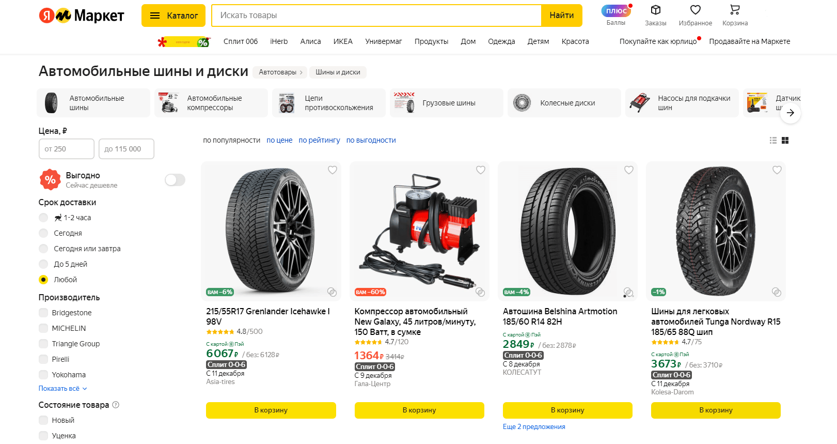Open the Каталог dropdown menu
Screen dimensions: 837x444
[173, 16]
